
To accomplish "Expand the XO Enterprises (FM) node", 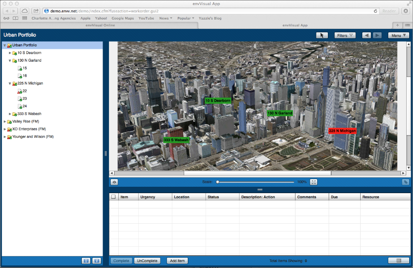I will pyautogui.click(x=5, y=129).
